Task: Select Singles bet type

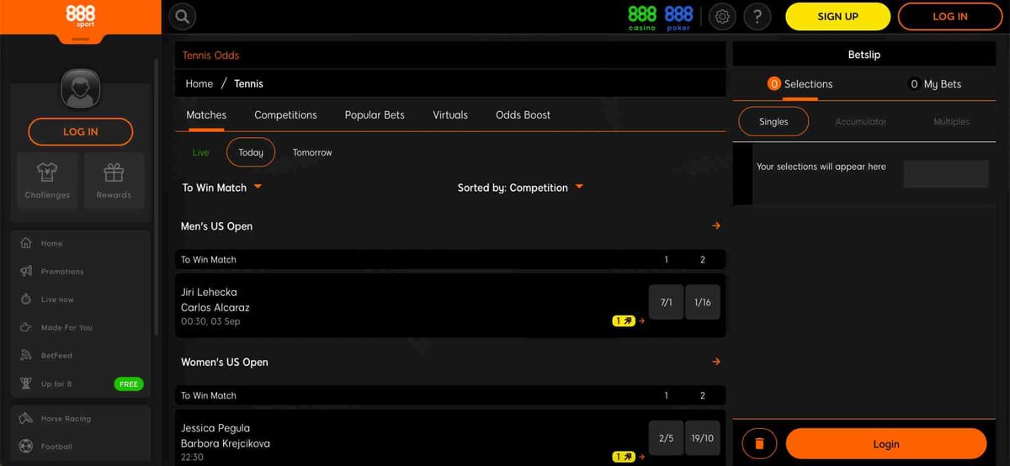Action: [x=773, y=121]
